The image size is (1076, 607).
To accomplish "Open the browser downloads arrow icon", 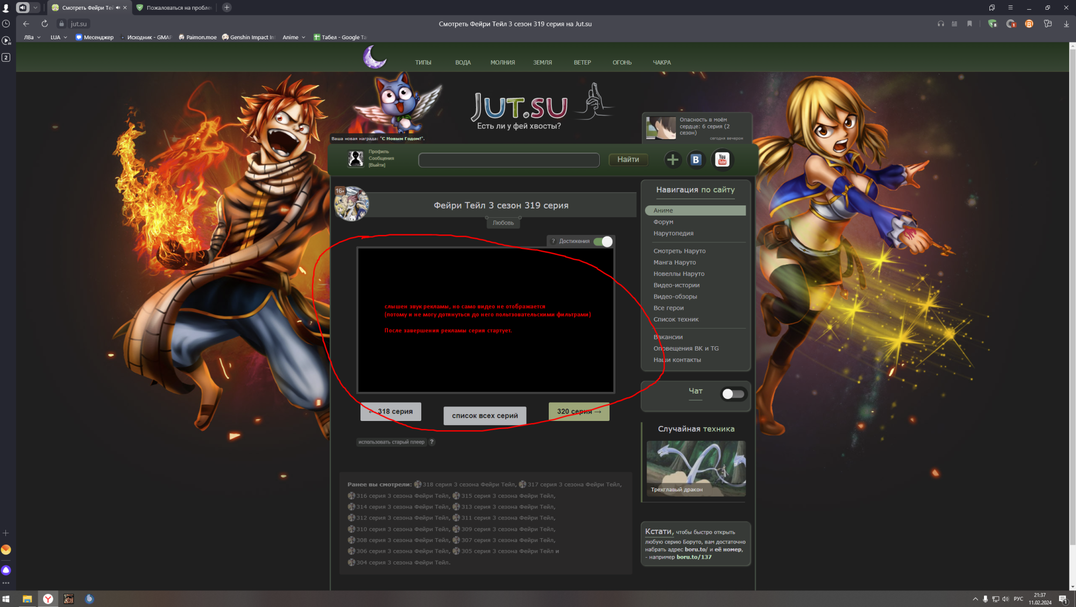I will (1066, 24).
